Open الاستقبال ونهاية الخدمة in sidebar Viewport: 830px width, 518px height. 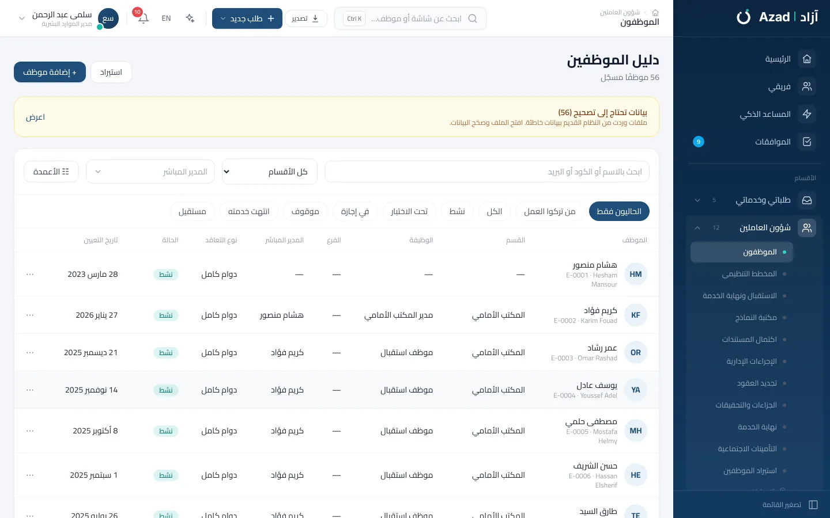pyautogui.click(x=740, y=296)
